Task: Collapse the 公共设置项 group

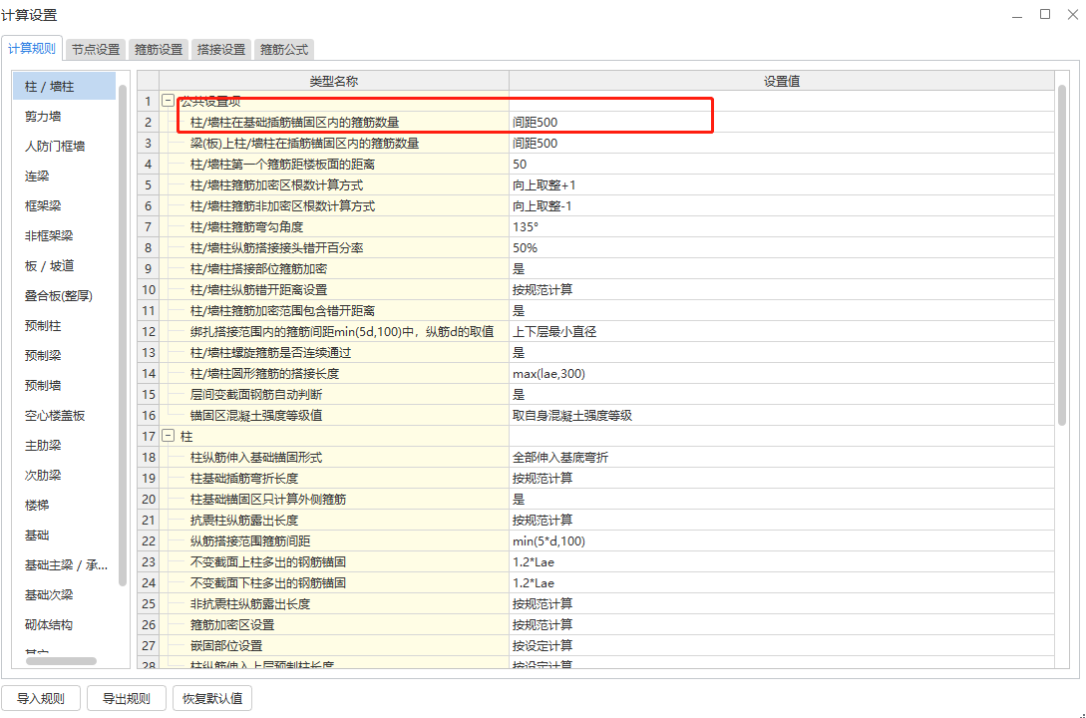Action: 168,101
